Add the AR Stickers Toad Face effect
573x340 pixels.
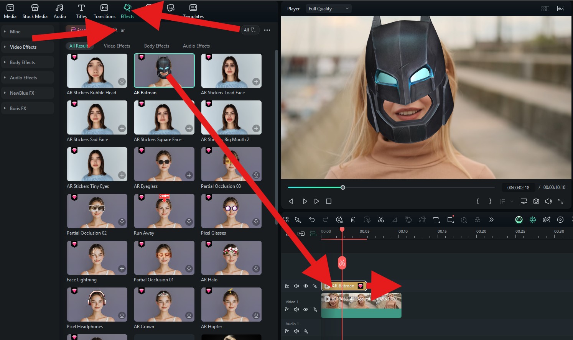(x=256, y=82)
